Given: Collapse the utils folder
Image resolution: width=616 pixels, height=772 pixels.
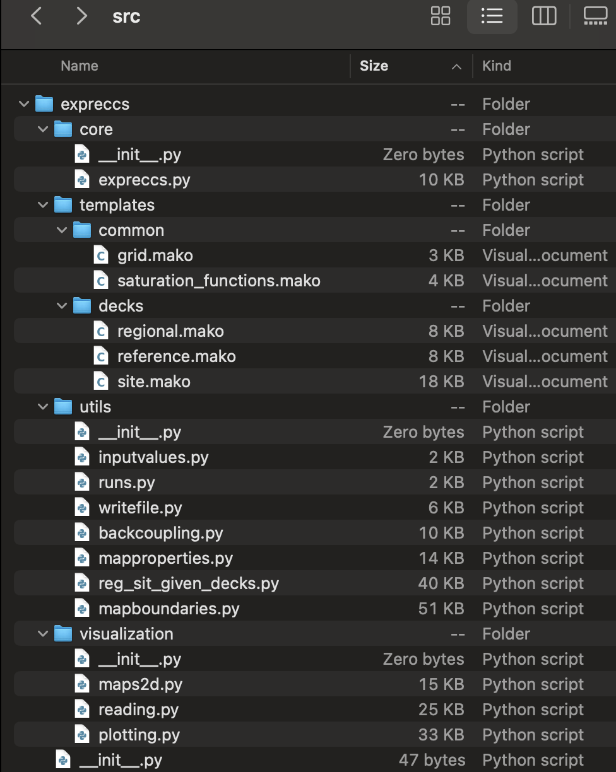Looking at the screenshot, I should [x=43, y=407].
